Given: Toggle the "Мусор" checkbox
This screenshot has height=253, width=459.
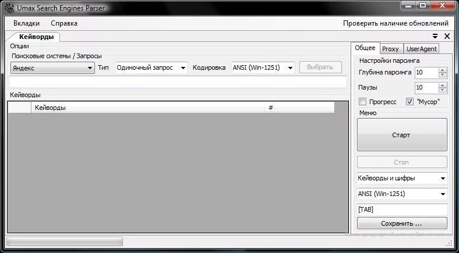Looking at the screenshot, I should tap(409, 102).
